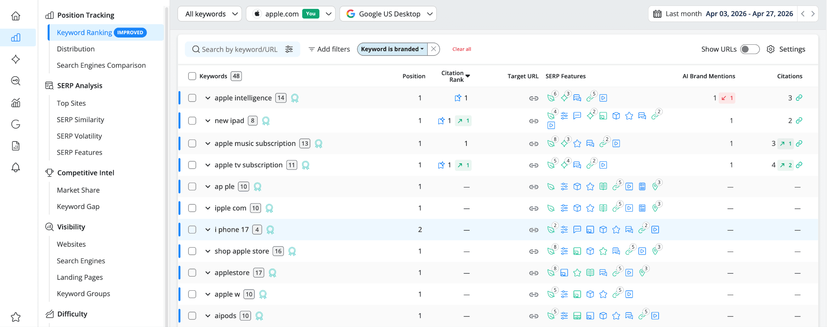The width and height of the screenshot is (827, 327).
Task: Click the apple music subscription keyword text
Action: pyautogui.click(x=255, y=144)
